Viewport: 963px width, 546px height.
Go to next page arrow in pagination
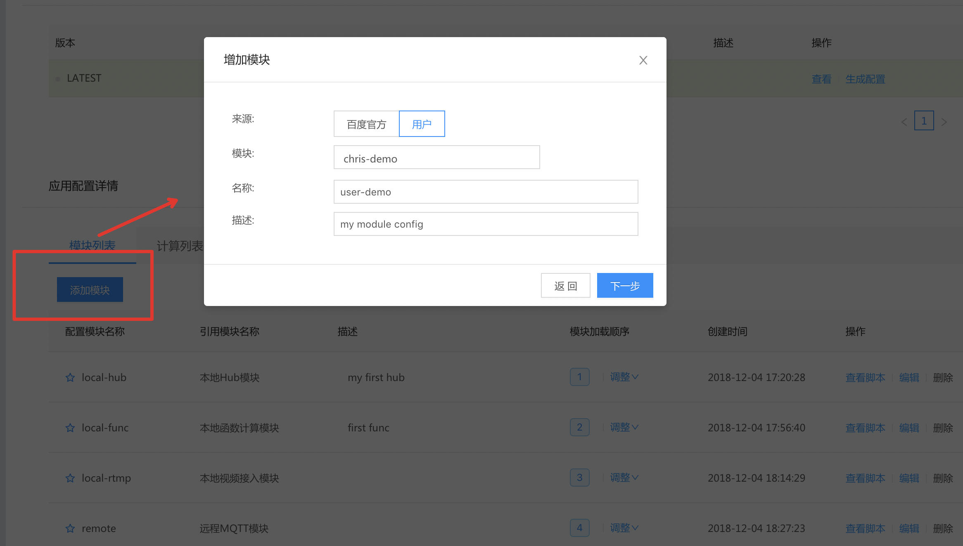(x=944, y=122)
